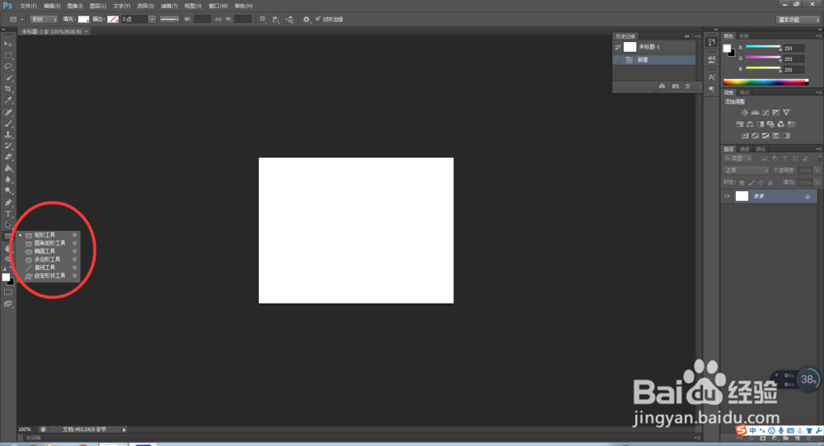Open geometry options gear icon
The height and width of the screenshot is (446, 824).
pyautogui.click(x=307, y=20)
